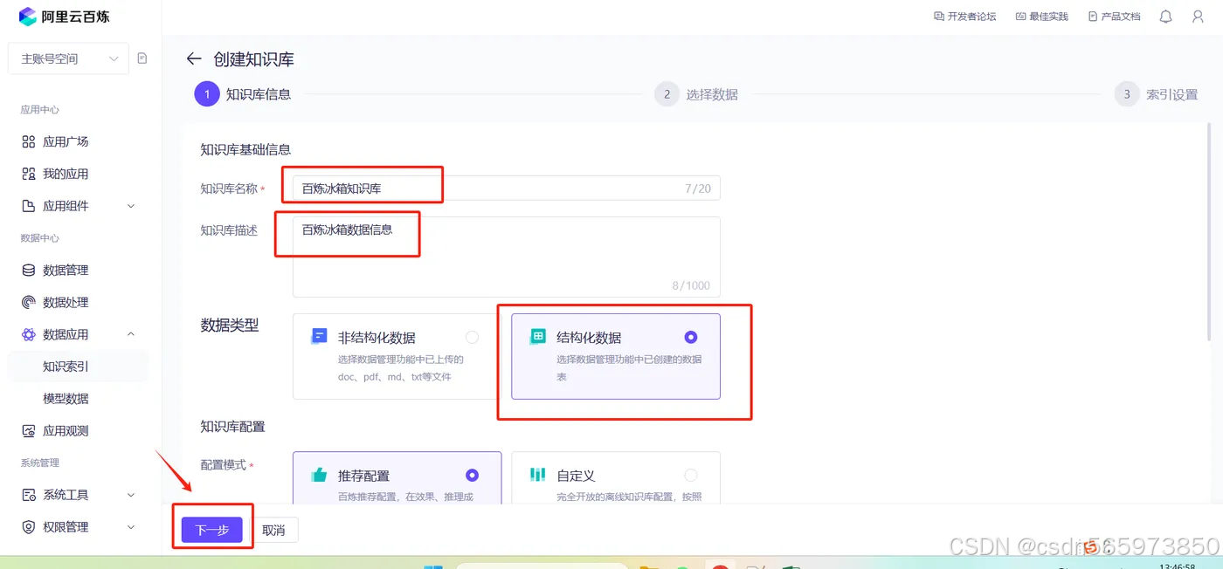The width and height of the screenshot is (1223, 569).
Task: Select 数据管理 in the sidebar
Action: click(x=66, y=270)
